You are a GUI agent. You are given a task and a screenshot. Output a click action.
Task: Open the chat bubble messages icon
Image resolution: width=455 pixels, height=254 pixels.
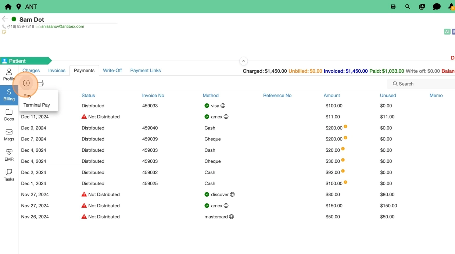[x=437, y=7]
